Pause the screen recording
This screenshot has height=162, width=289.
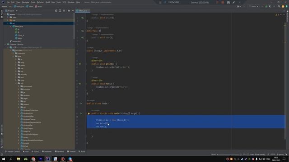tap(217, 2)
